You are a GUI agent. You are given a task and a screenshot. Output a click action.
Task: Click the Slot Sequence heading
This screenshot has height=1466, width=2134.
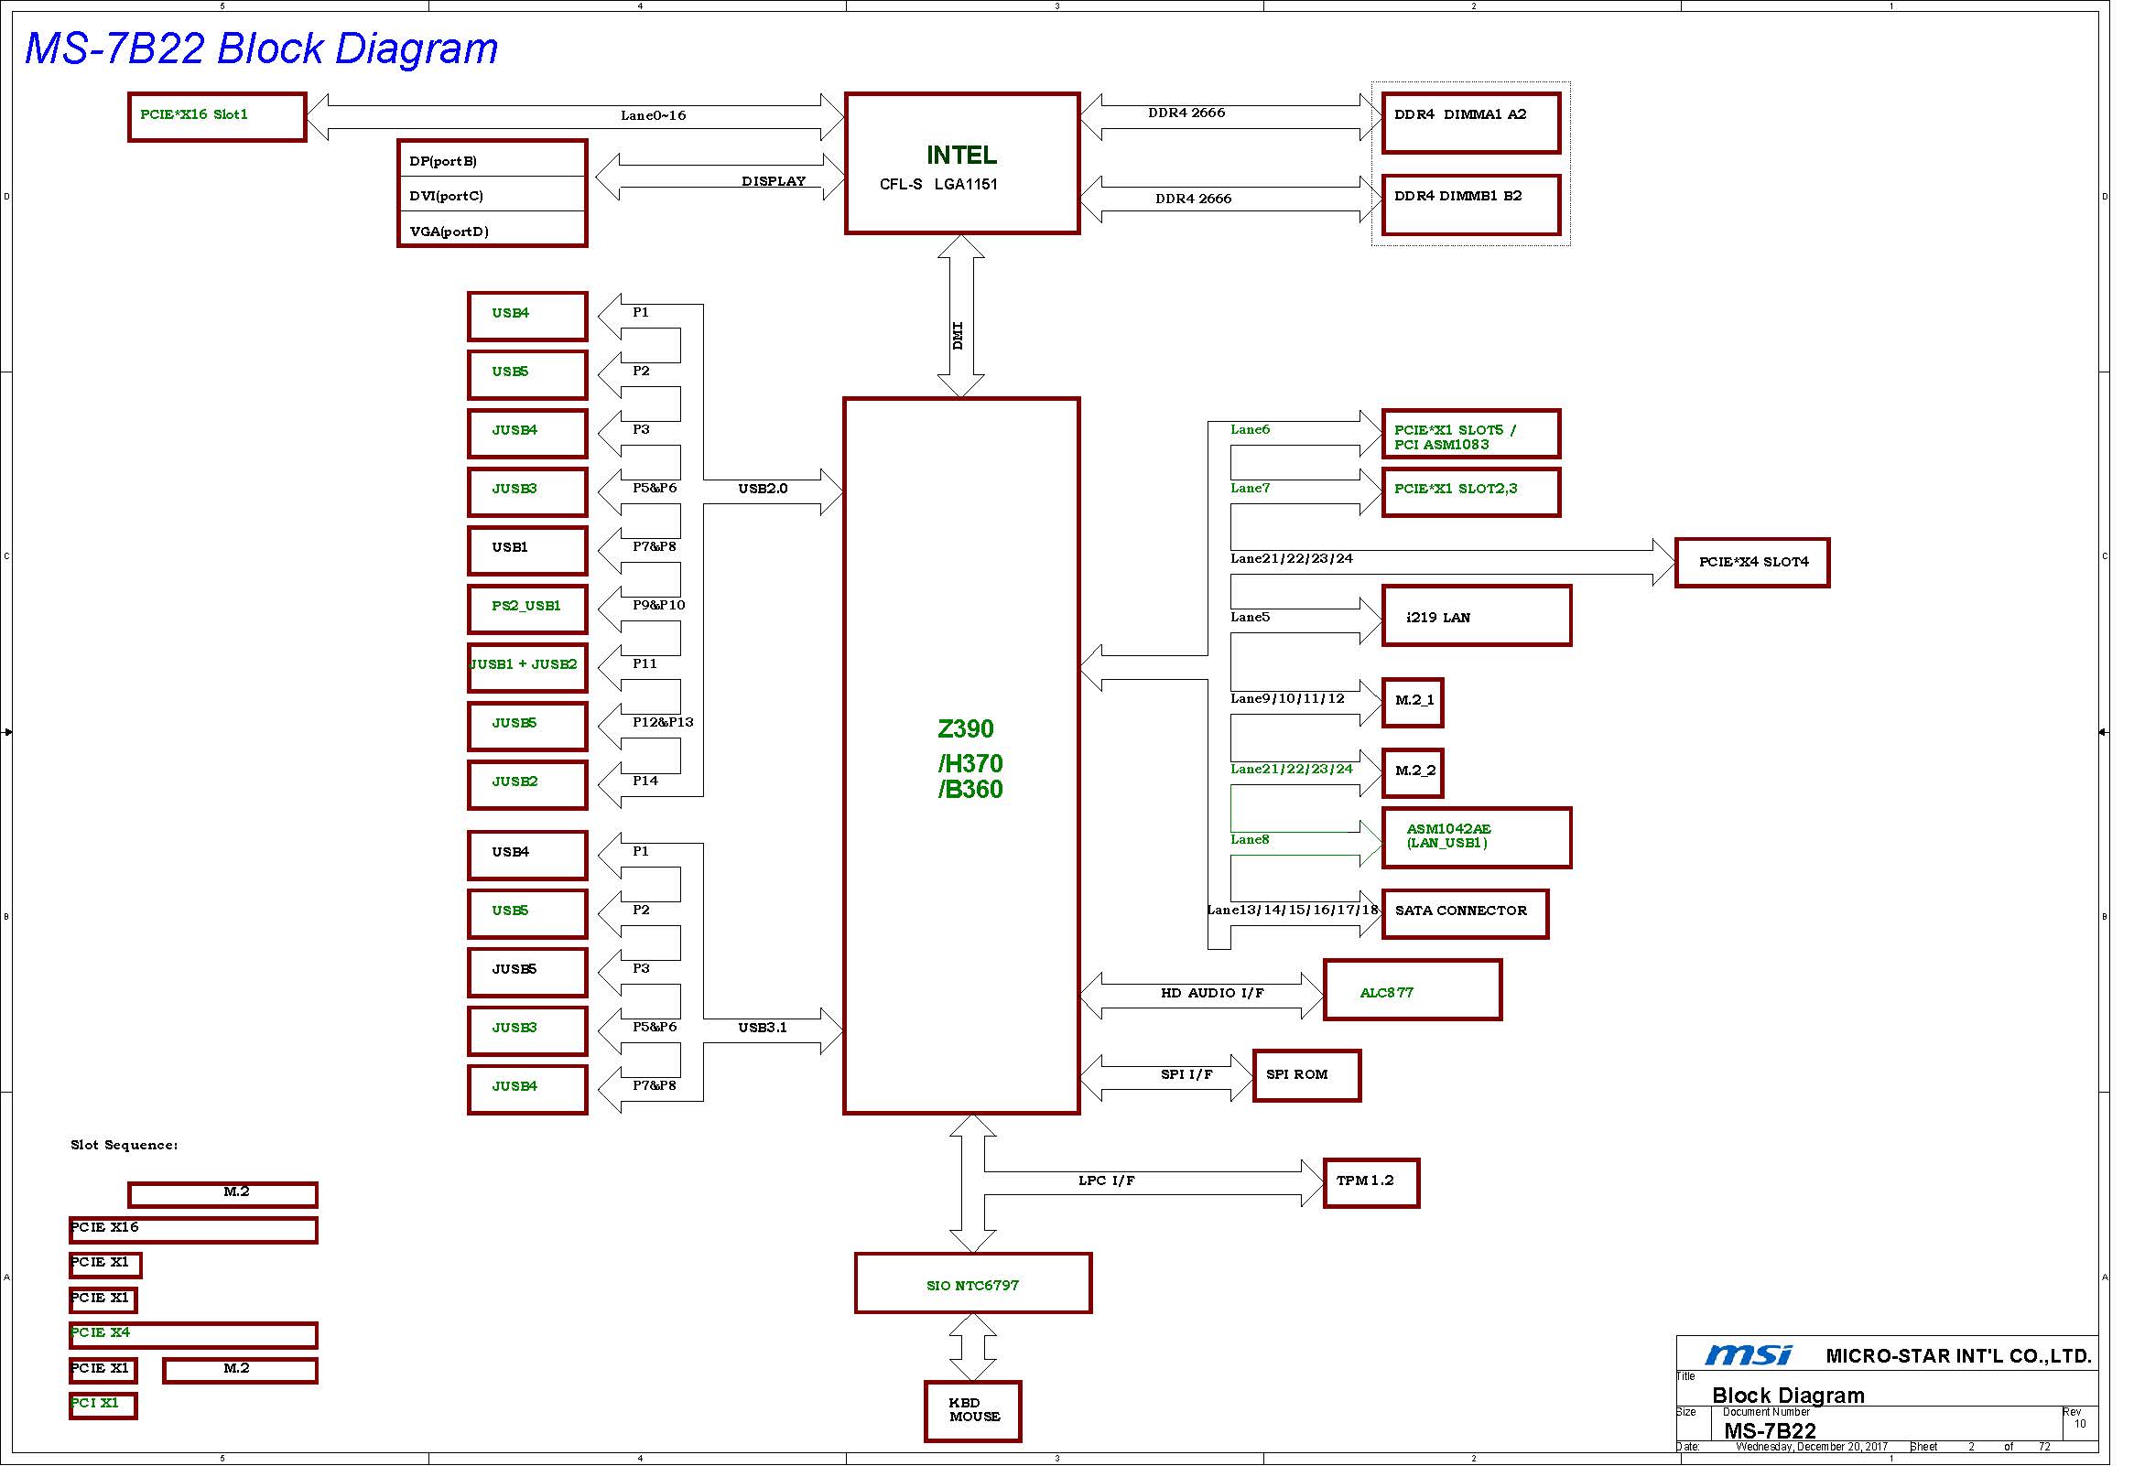click(x=125, y=1145)
